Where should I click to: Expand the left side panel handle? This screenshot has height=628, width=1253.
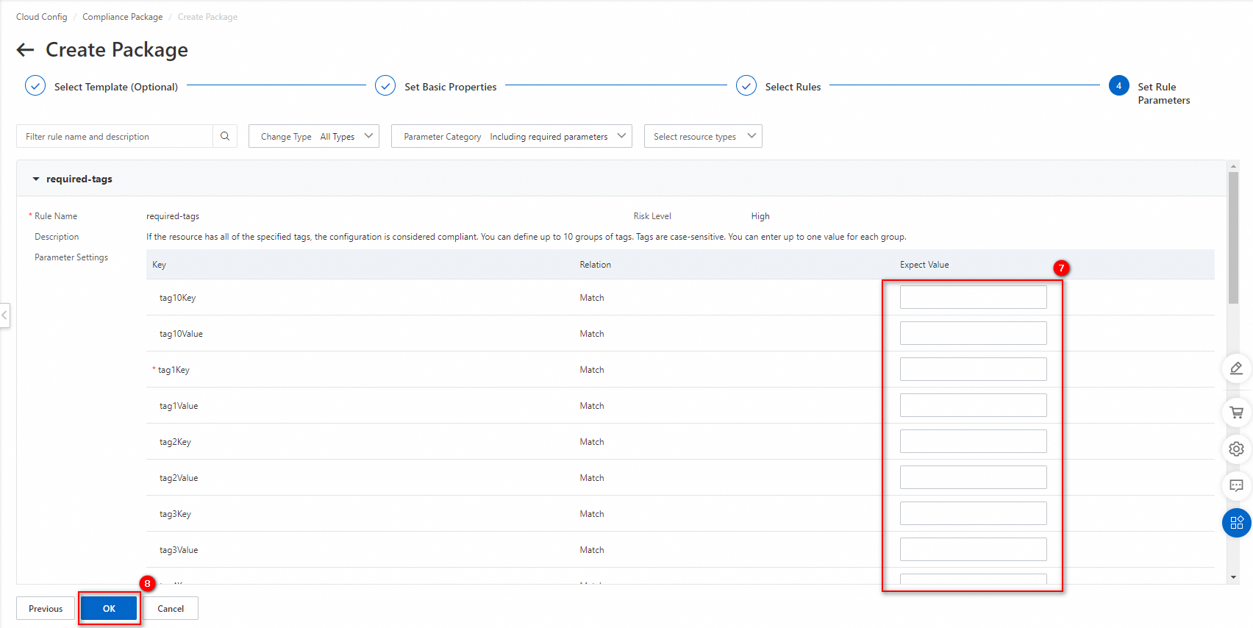click(x=4, y=315)
